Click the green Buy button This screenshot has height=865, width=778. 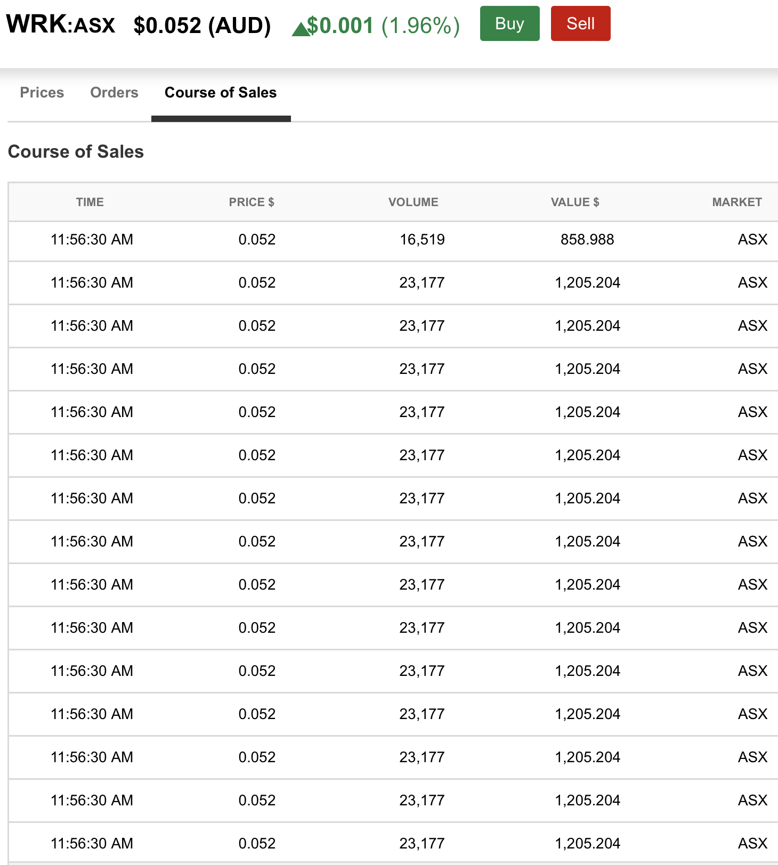tap(509, 23)
